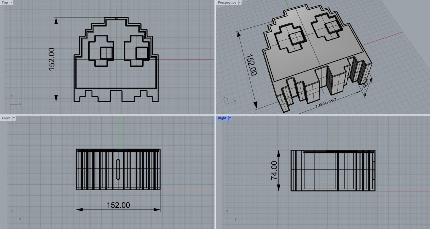This screenshot has height=229, width=430.
Task: Select the Right viewport title label
Action: [x=222, y=118]
